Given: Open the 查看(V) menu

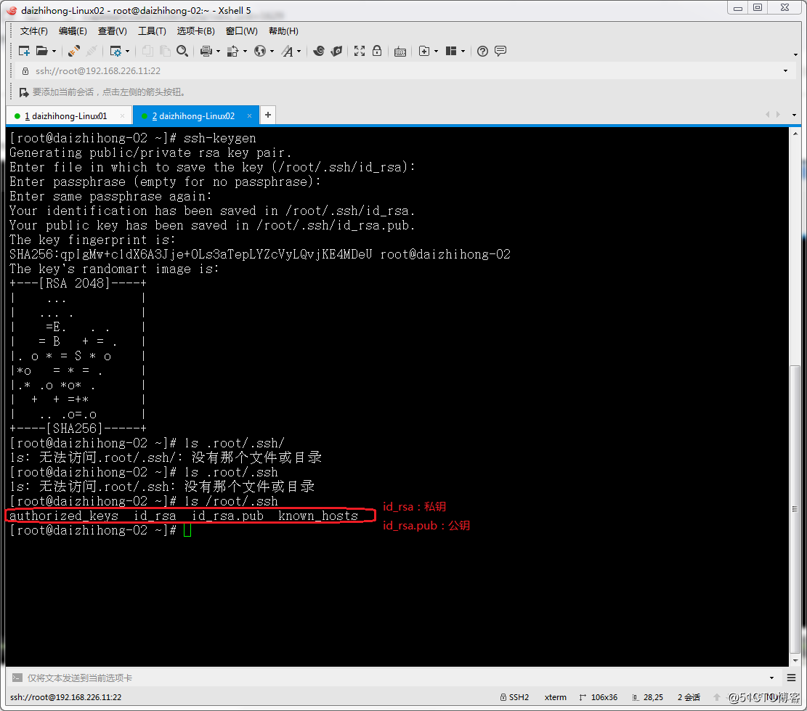Looking at the screenshot, I should click(113, 31).
